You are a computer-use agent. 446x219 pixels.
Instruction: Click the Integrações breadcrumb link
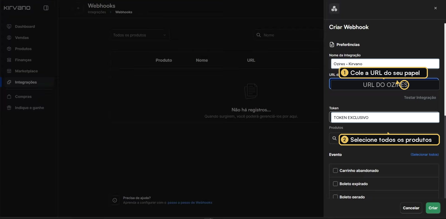[x=97, y=12]
